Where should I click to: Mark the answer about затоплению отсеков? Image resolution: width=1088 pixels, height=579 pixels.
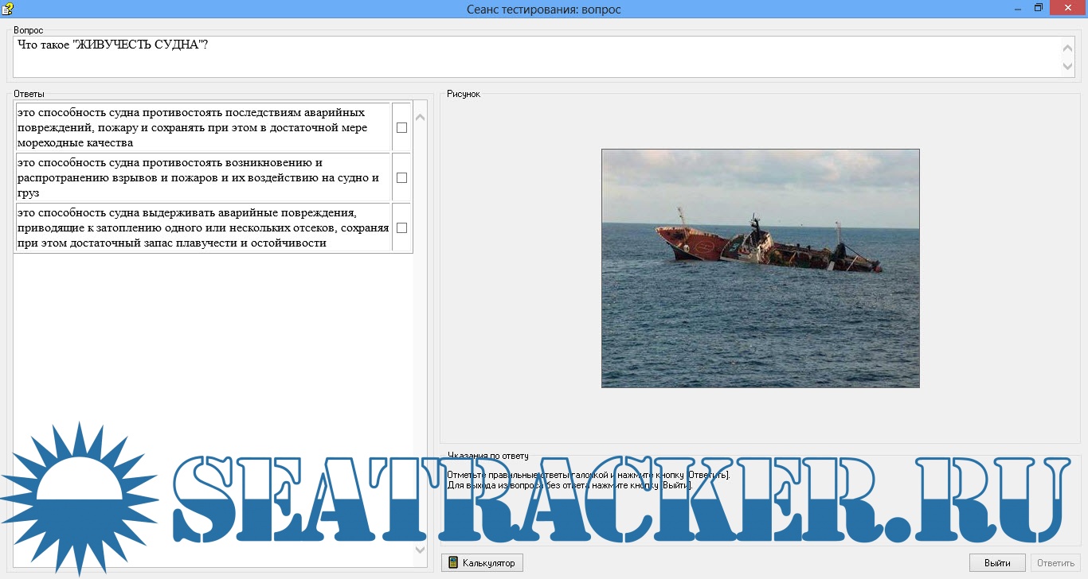pyautogui.click(x=401, y=227)
